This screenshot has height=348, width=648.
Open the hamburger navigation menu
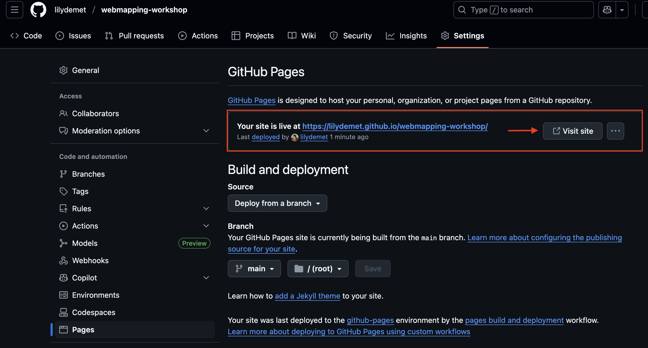click(x=15, y=10)
